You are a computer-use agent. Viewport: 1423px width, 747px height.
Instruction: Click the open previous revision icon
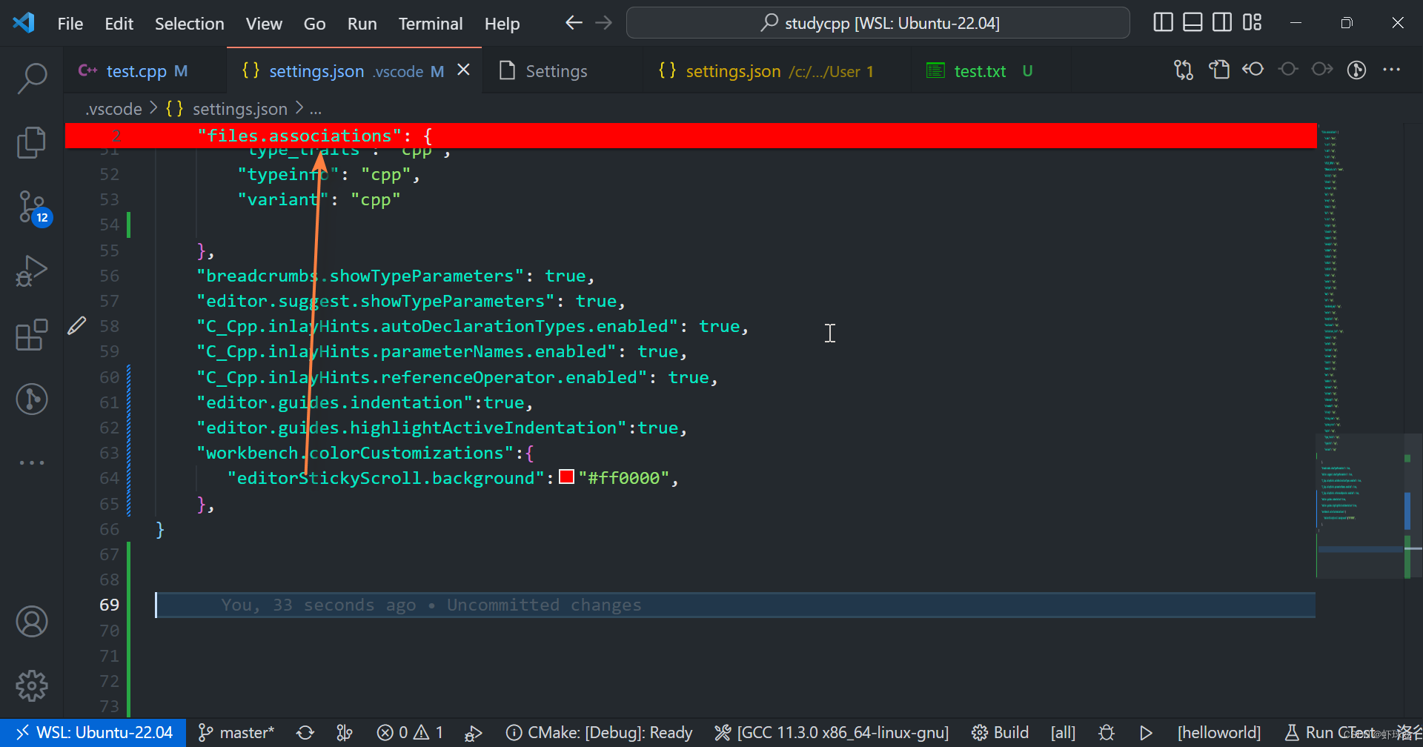[1253, 70]
